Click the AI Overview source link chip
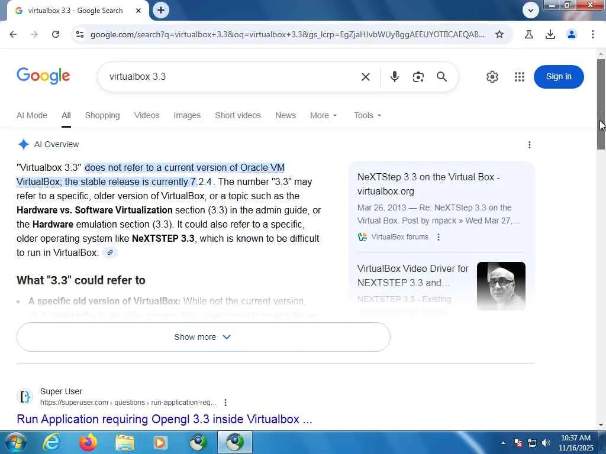606x454 pixels. (110, 252)
